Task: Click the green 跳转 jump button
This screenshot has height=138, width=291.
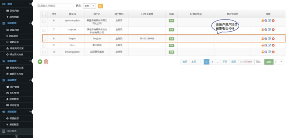Action: pos(269,62)
